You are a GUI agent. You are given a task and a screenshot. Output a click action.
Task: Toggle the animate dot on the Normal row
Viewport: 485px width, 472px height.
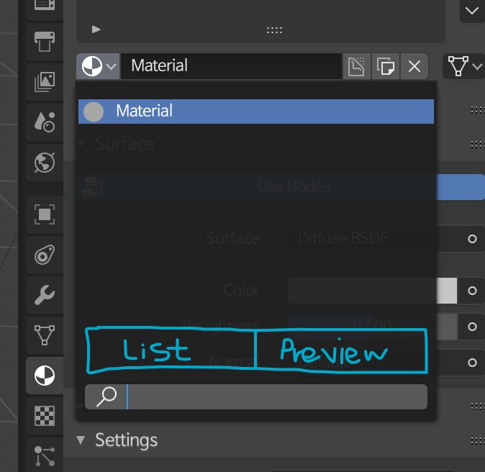pyautogui.click(x=472, y=363)
